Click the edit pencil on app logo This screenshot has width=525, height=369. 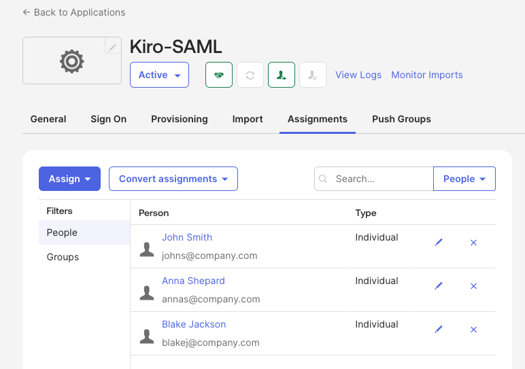[x=113, y=46]
